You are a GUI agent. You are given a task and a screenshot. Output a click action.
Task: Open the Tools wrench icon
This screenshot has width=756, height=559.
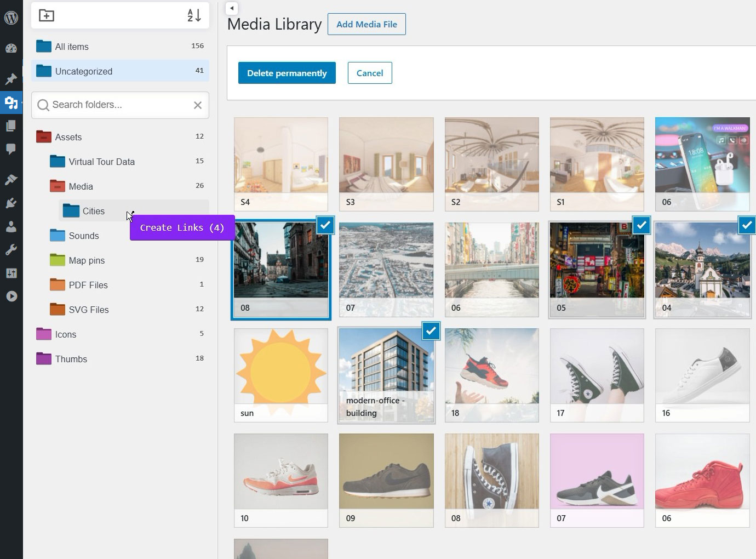coord(11,250)
